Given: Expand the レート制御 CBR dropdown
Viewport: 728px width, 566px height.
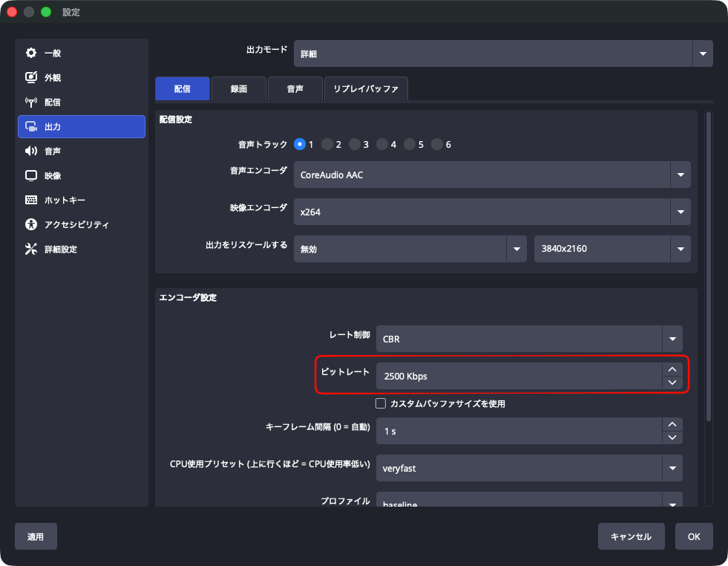Looking at the screenshot, I should click(x=529, y=339).
